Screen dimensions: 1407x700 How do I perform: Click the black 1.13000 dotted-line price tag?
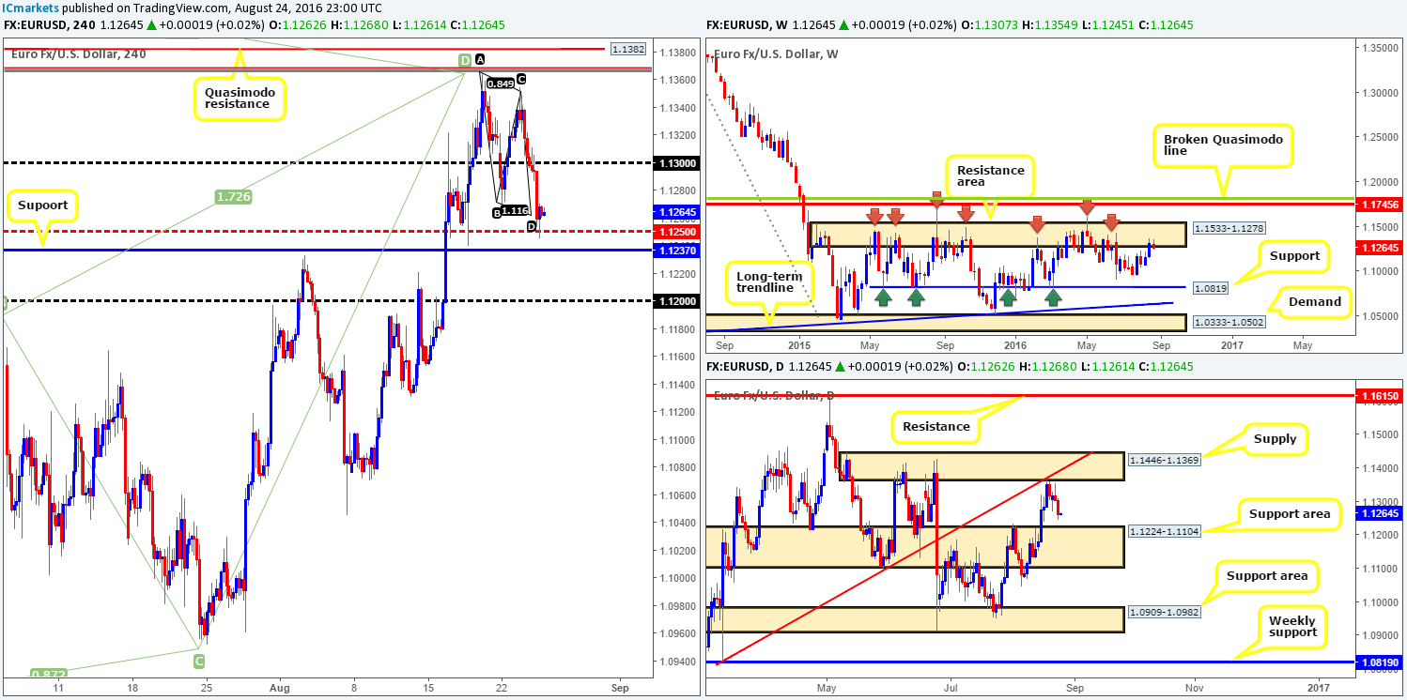[678, 162]
